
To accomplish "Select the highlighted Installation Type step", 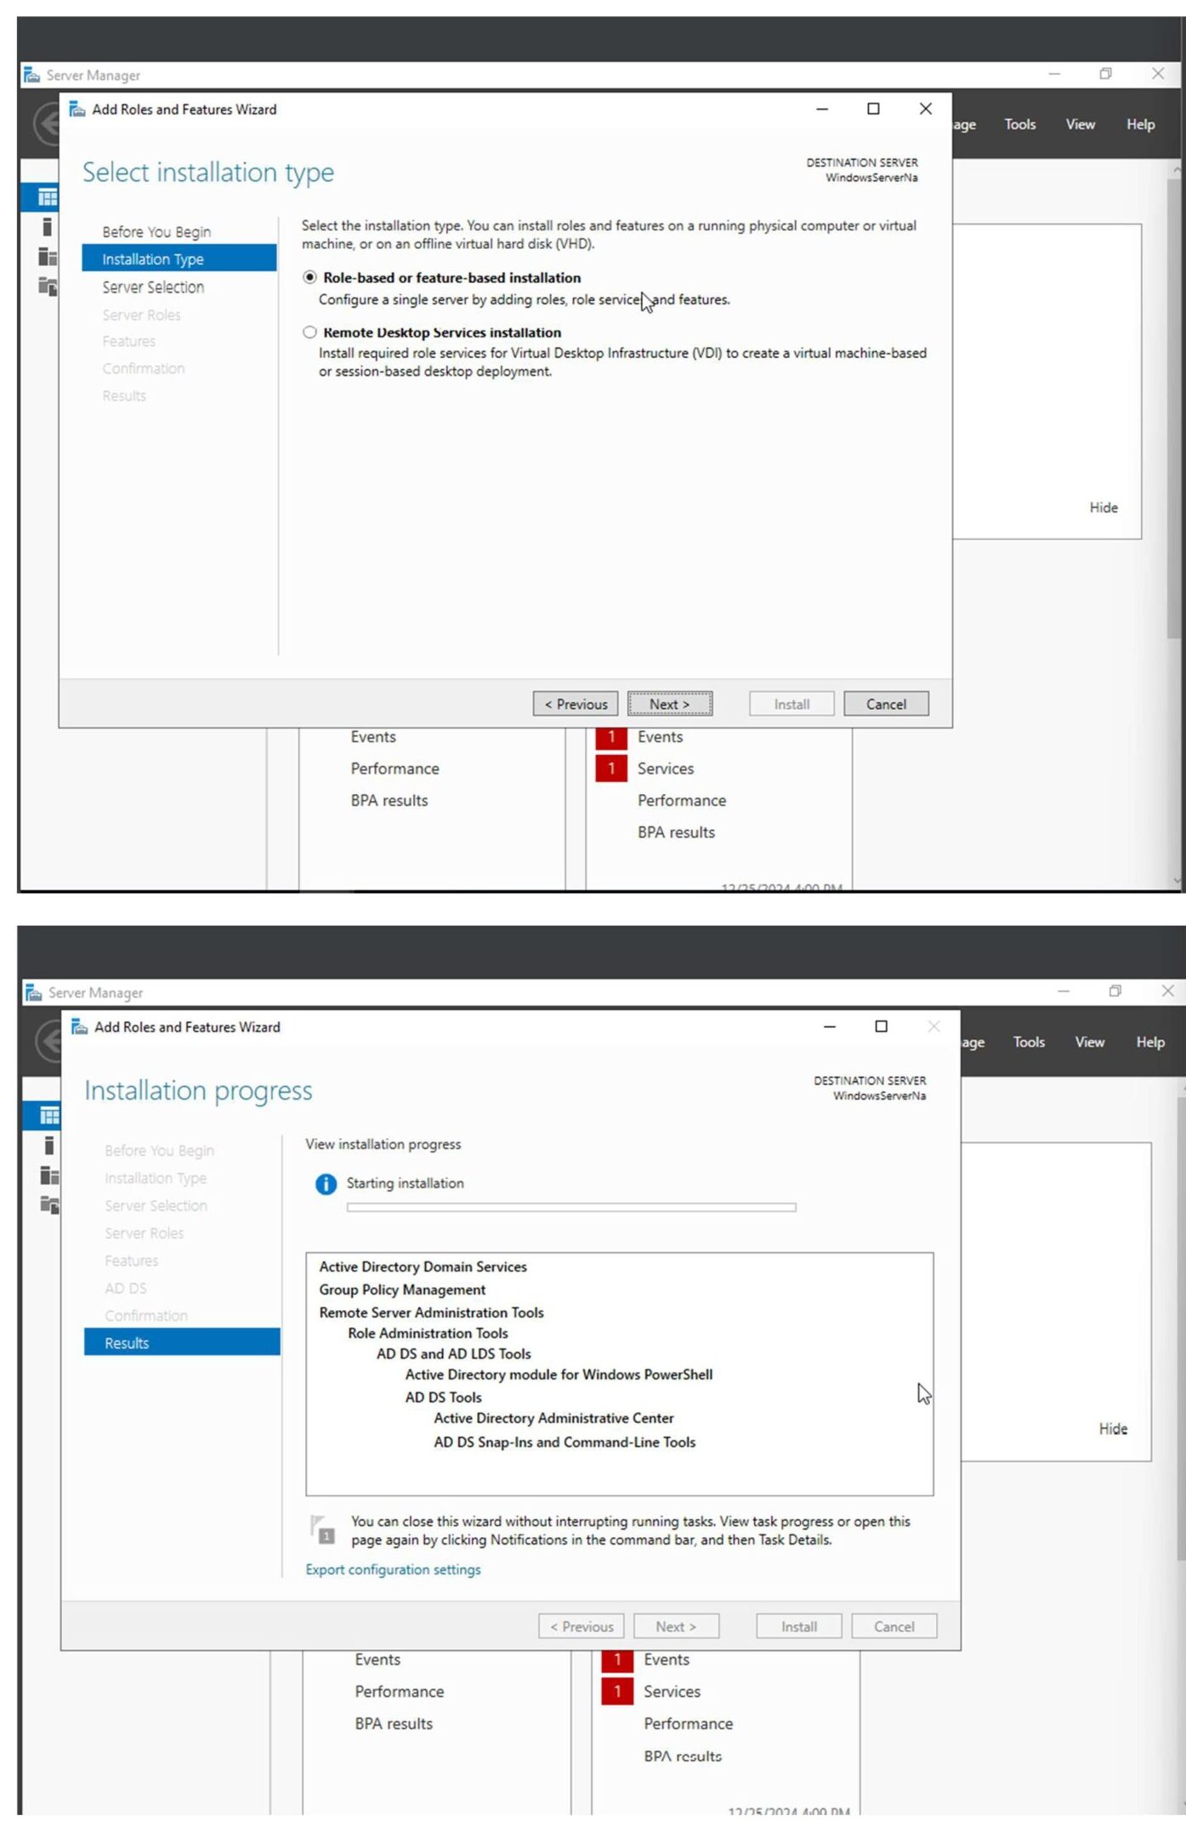I will [179, 258].
